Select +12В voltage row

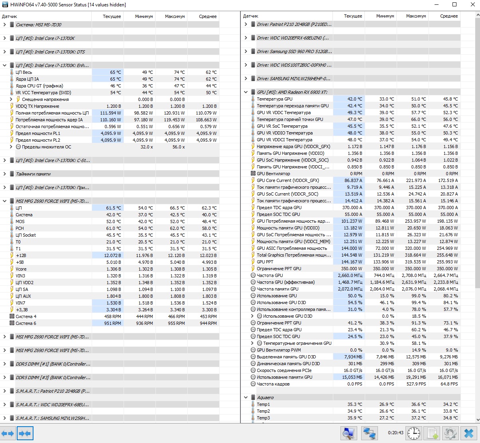tap(110, 255)
